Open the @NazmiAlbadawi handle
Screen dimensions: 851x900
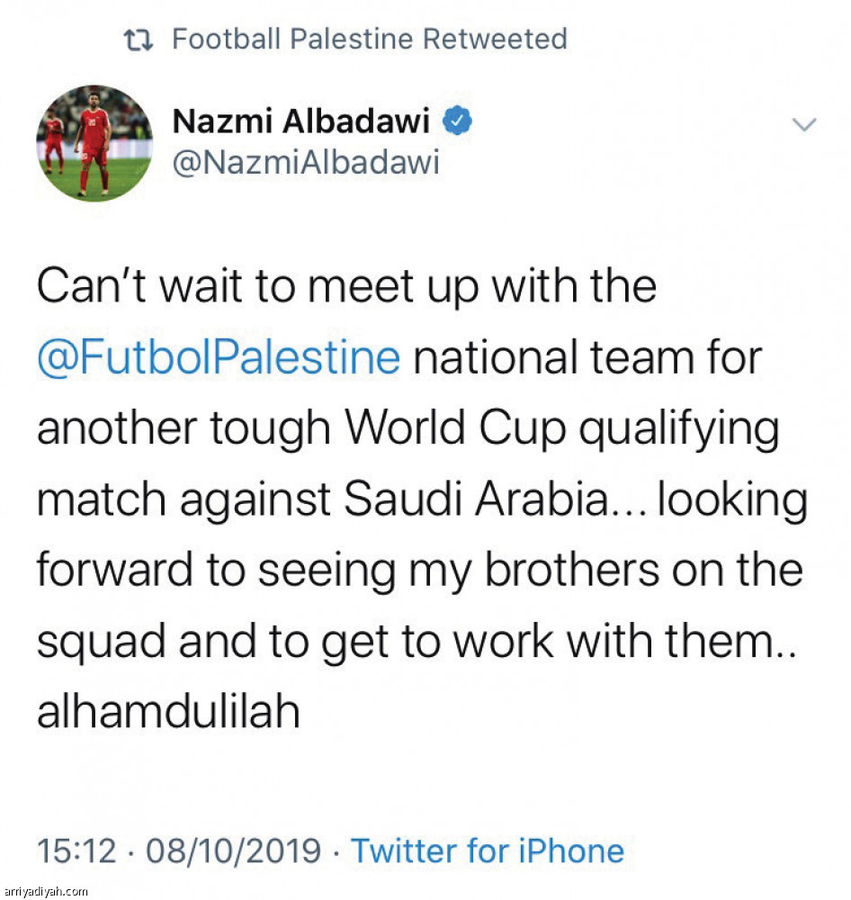coord(305,163)
